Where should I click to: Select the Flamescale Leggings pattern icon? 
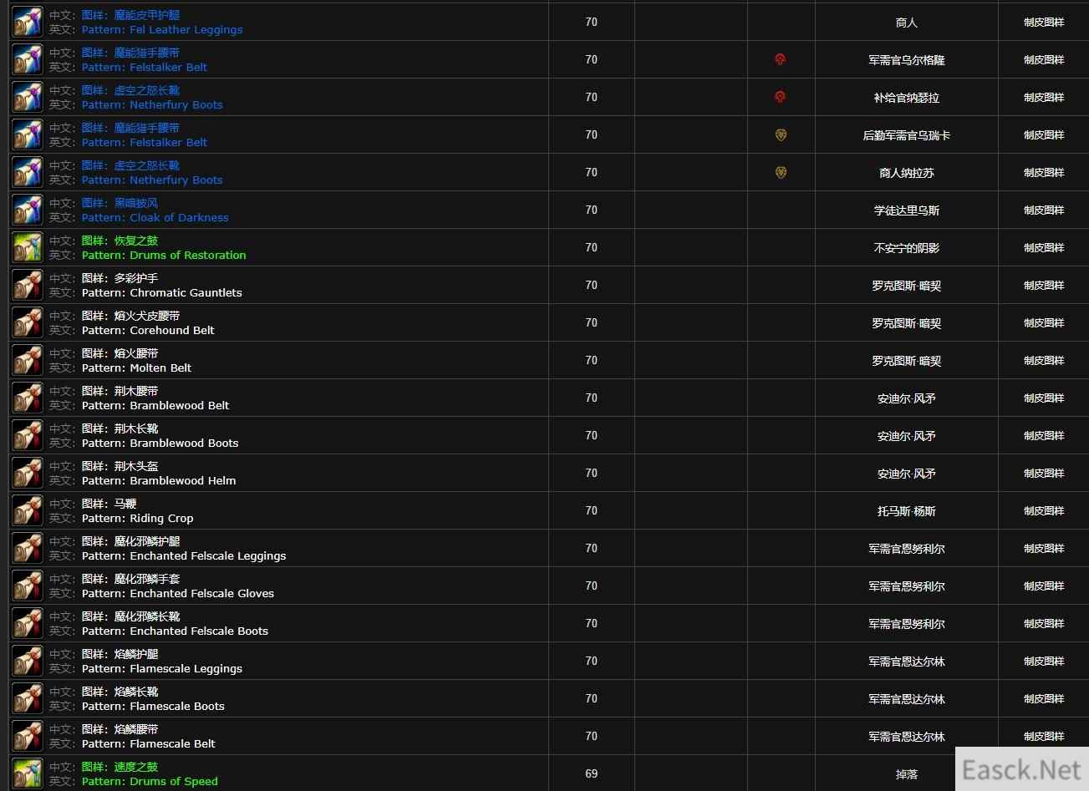28,661
